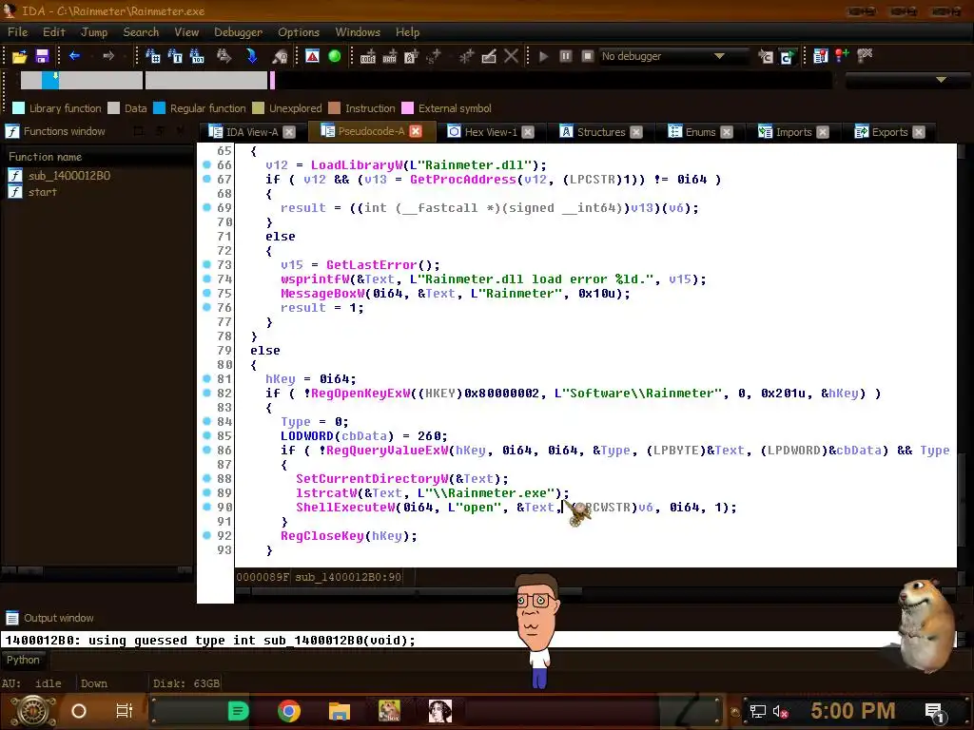The image size is (974, 730).
Task: Toggle breakpoint dot on line 75
Action: coord(206,293)
